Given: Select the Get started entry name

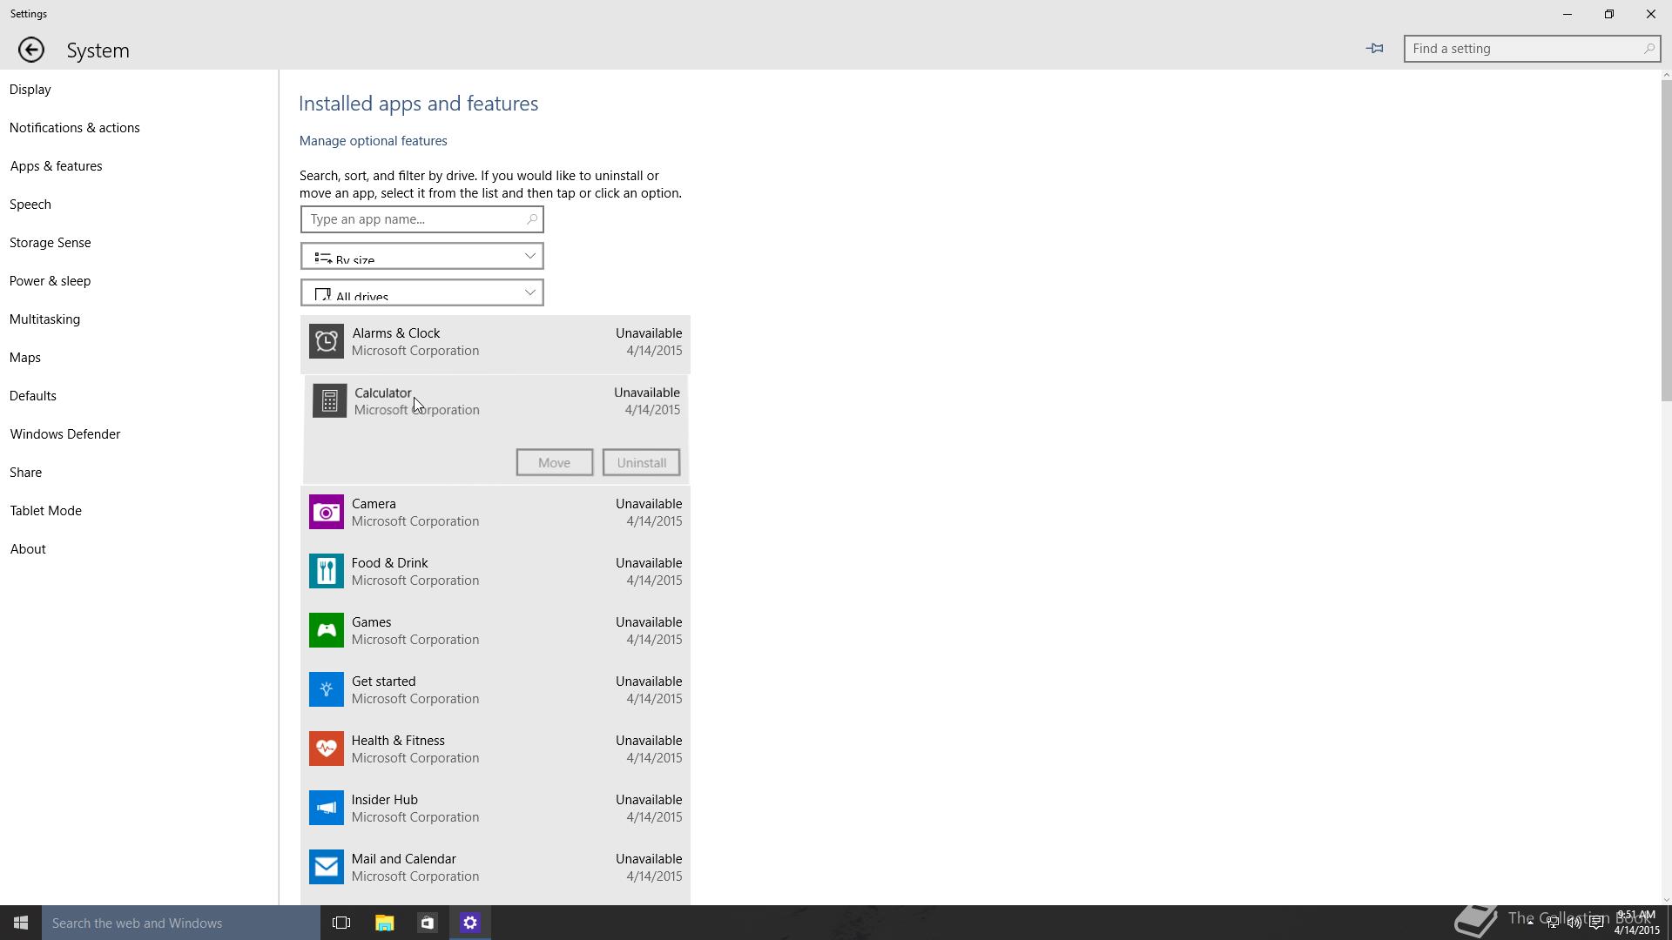Looking at the screenshot, I should click(384, 681).
